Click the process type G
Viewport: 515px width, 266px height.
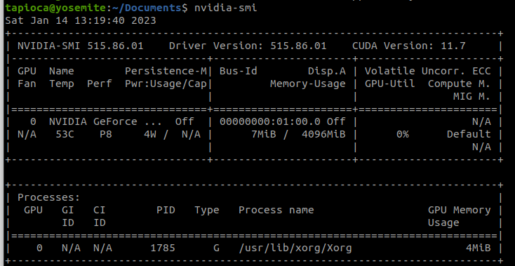pyautogui.click(x=216, y=248)
